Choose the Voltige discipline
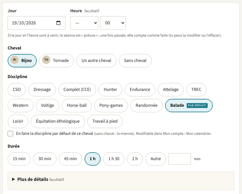Viewport: 242px width, 194px height. tap(47, 106)
